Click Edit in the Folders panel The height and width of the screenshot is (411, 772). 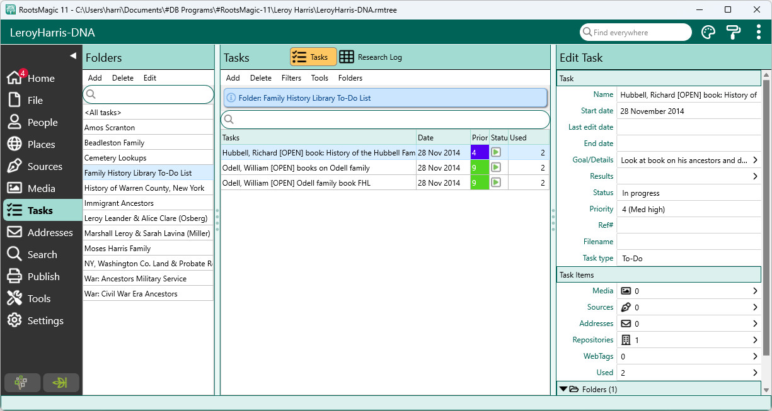pyautogui.click(x=150, y=78)
